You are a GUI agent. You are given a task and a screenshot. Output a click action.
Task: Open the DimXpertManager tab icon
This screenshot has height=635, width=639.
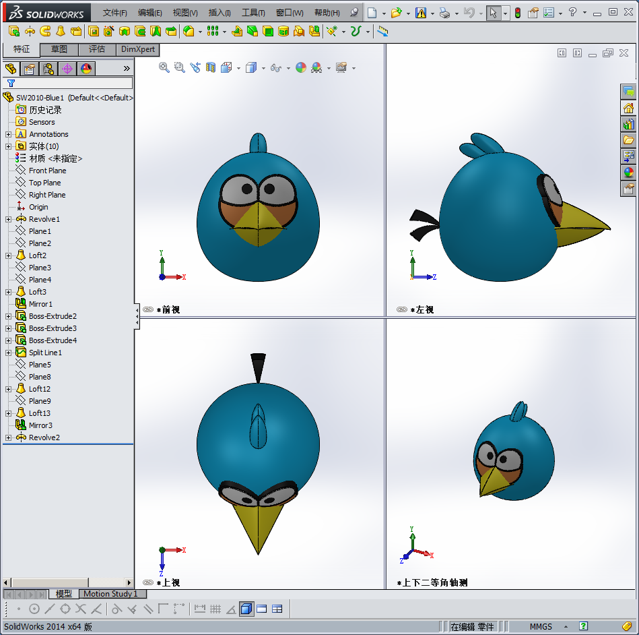67,69
